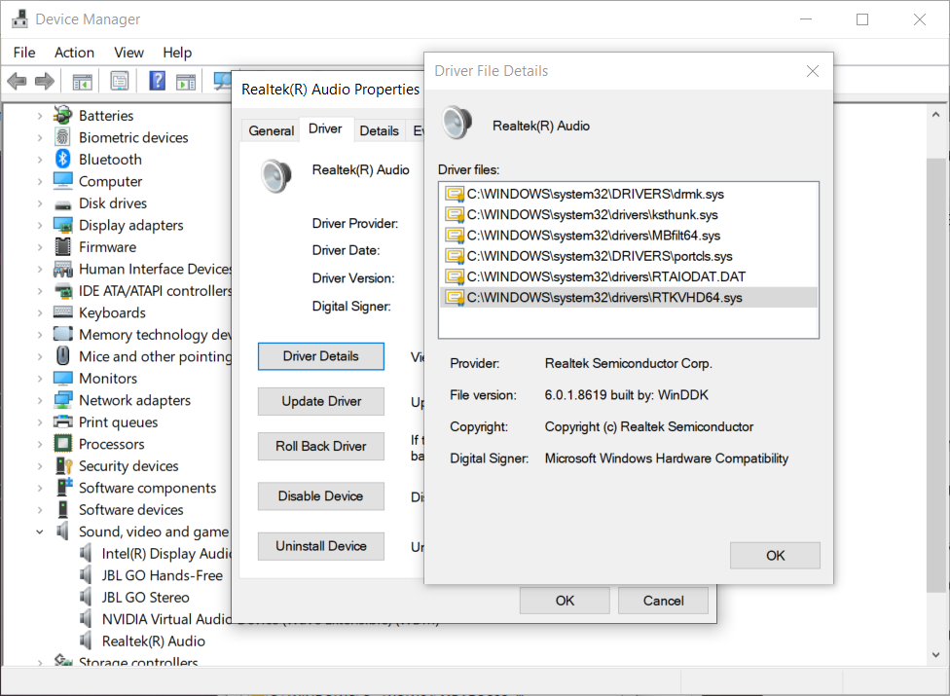The height and width of the screenshot is (696, 950).
Task: Click the blue question mark Help toolbar icon
Action: pyautogui.click(x=157, y=81)
